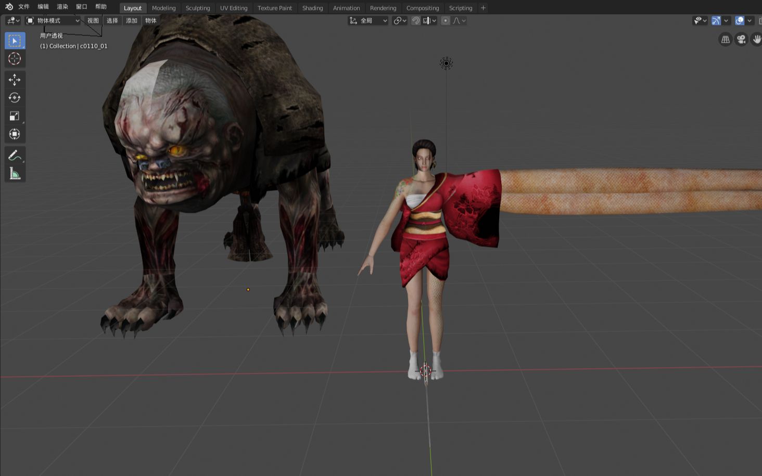Select the Annotate tool
Viewport: 762px width, 476px height.
click(15, 156)
